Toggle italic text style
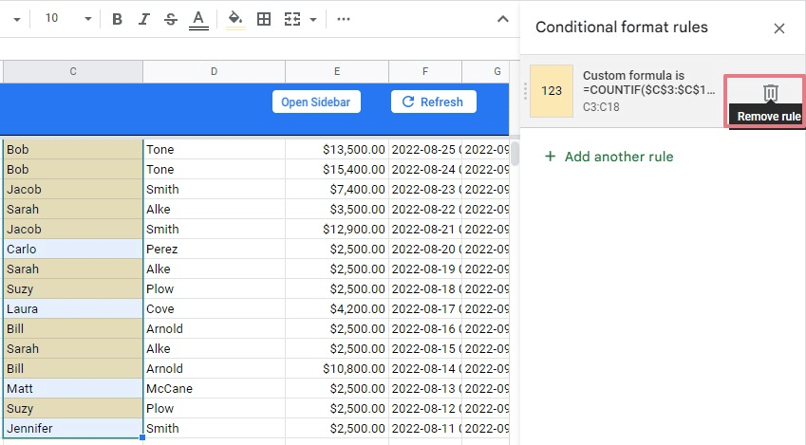Viewport: 806px width, 445px height. coord(143,19)
